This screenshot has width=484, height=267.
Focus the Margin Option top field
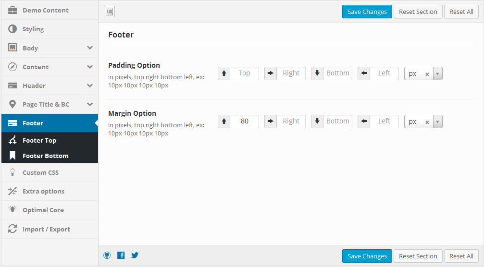245,121
